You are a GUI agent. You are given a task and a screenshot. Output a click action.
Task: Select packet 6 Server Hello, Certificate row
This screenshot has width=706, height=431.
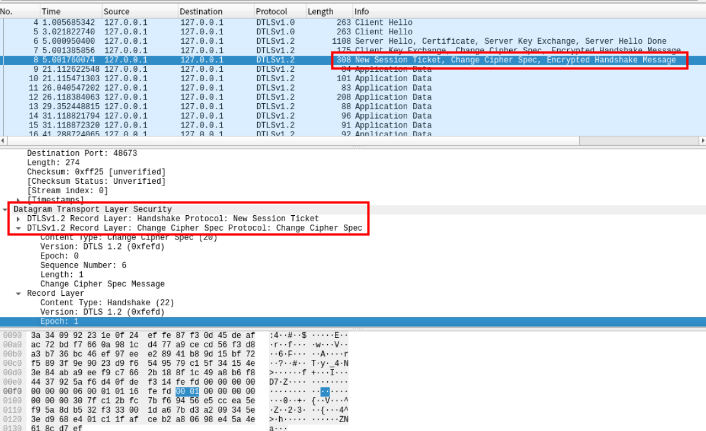click(353, 41)
